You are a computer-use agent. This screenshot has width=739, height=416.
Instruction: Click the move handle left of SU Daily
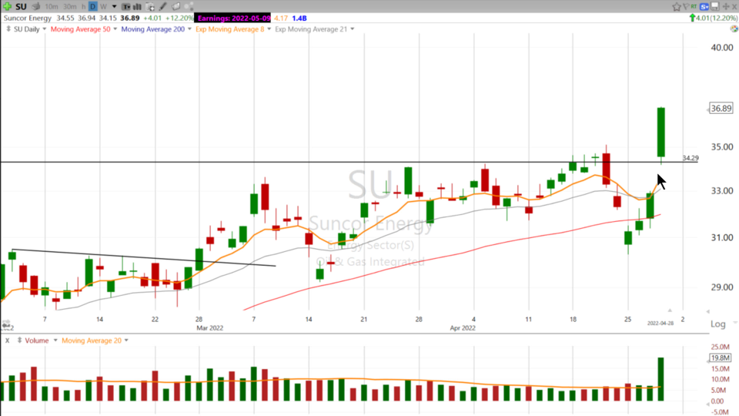[8, 29]
